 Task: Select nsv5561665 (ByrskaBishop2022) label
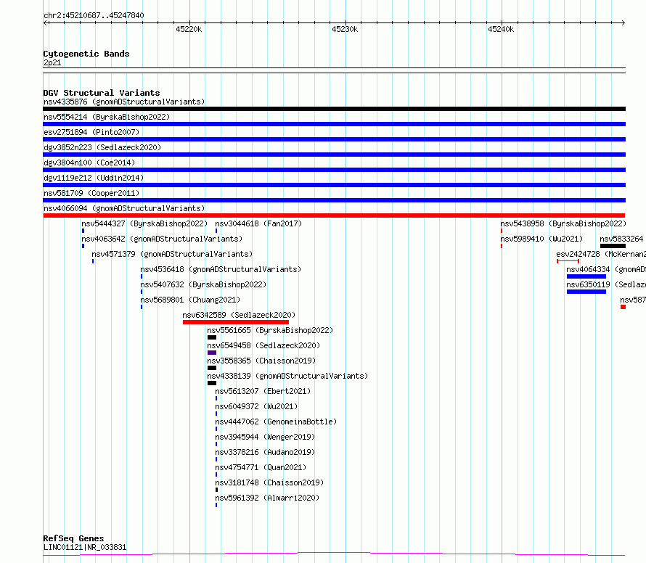[270, 330]
